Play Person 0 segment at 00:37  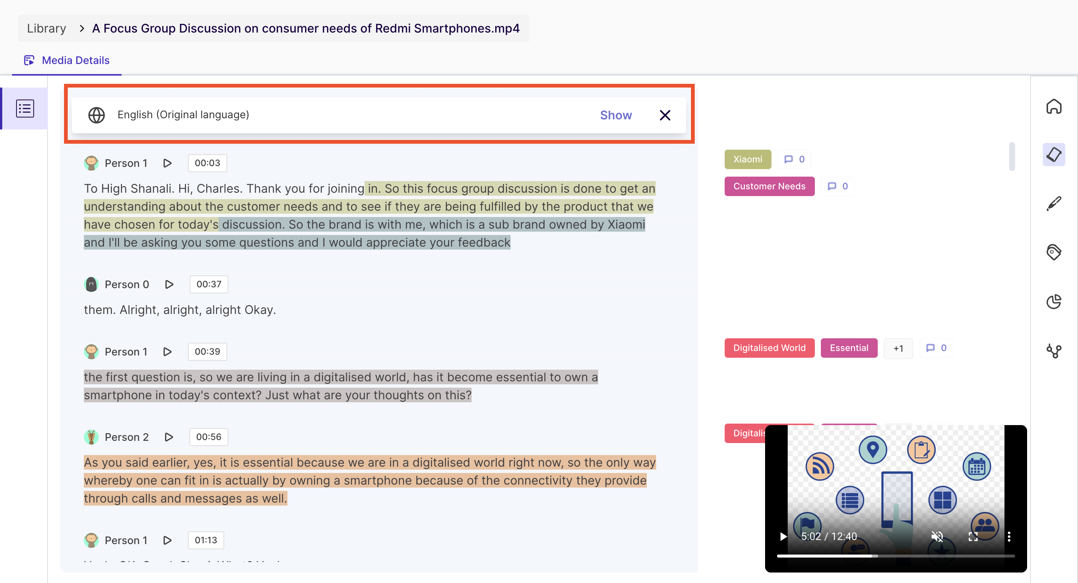click(169, 284)
